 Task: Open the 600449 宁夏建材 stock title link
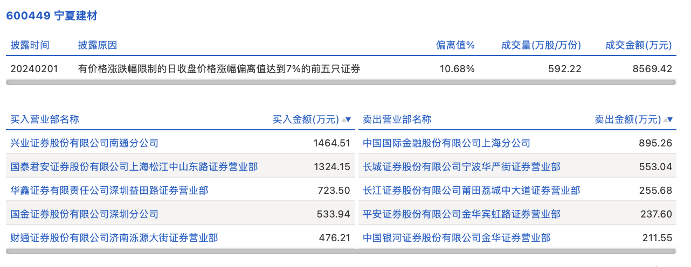(51, 16)
